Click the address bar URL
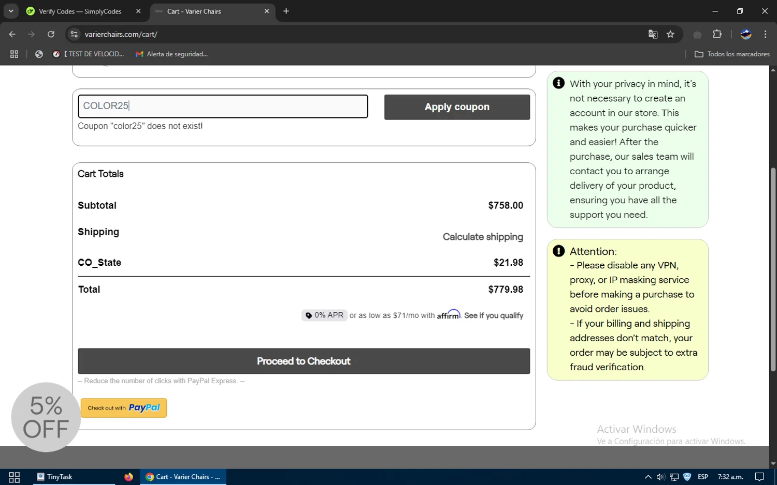The image size is (777, 485). [x=121, y=34]
